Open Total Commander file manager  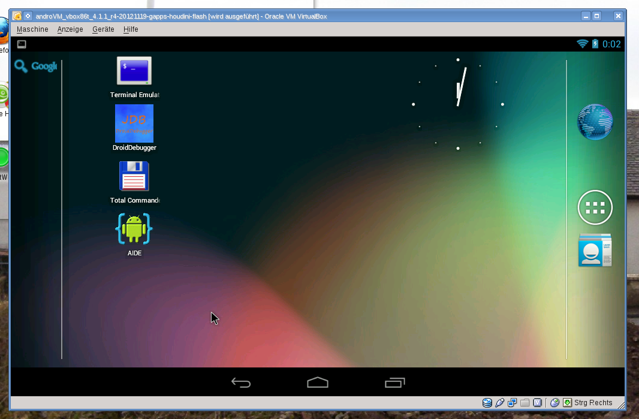coord(134,177)
